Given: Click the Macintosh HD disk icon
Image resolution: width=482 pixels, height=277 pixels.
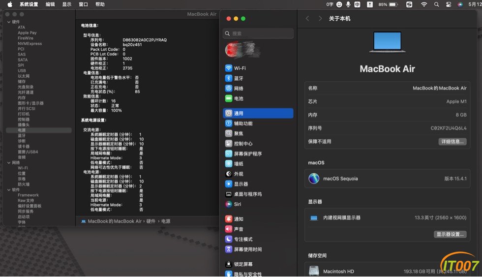Looking at the screenshot, I should click(314, 271).
